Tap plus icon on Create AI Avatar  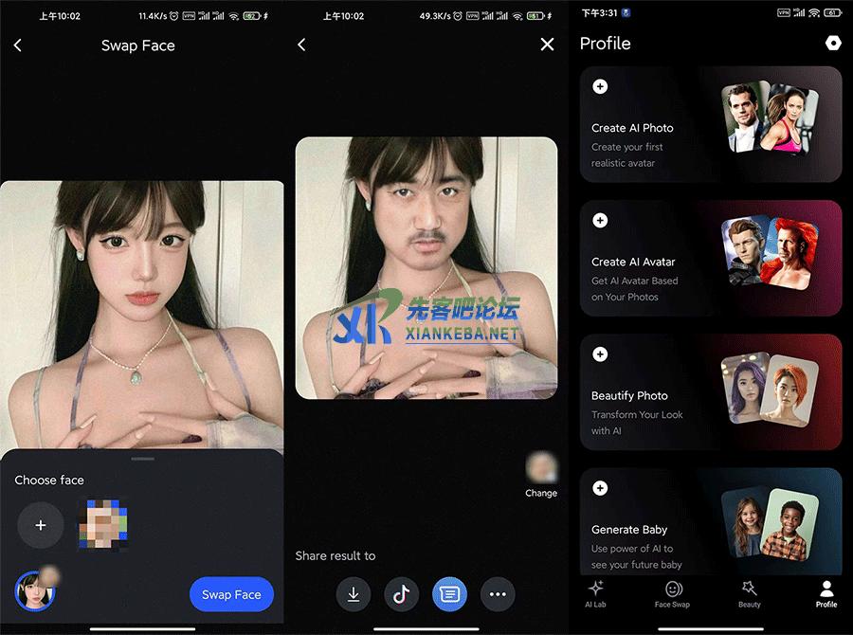pos(600,220)
